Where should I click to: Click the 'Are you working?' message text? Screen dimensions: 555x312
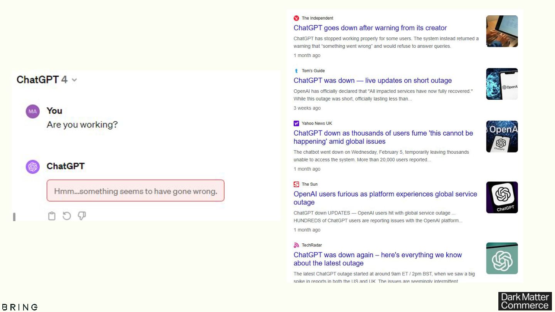82,125
